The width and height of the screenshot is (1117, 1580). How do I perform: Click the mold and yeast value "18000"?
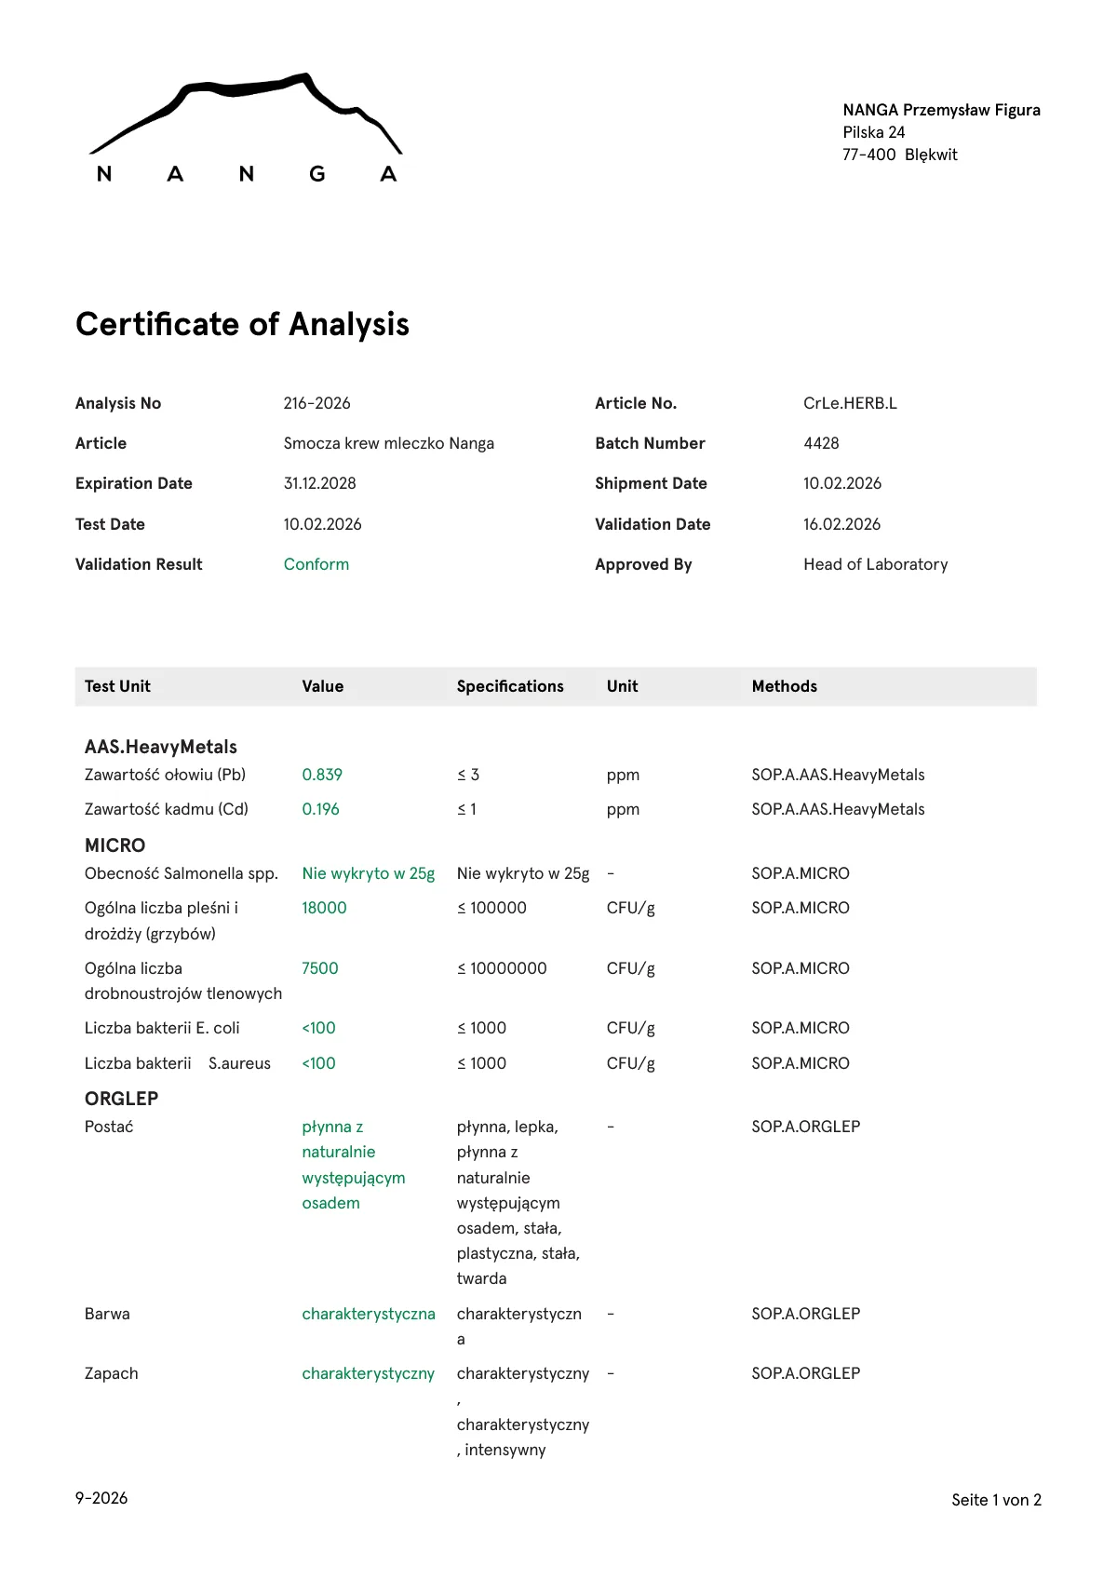(x=324, y=908)
